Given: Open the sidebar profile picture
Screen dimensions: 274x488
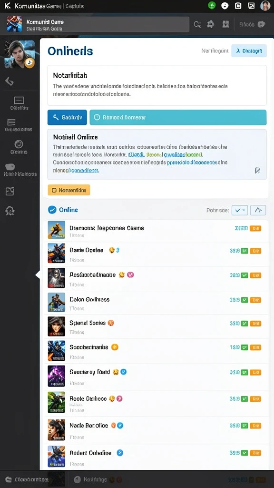Looking at the screenshot, I should point(20,54).
